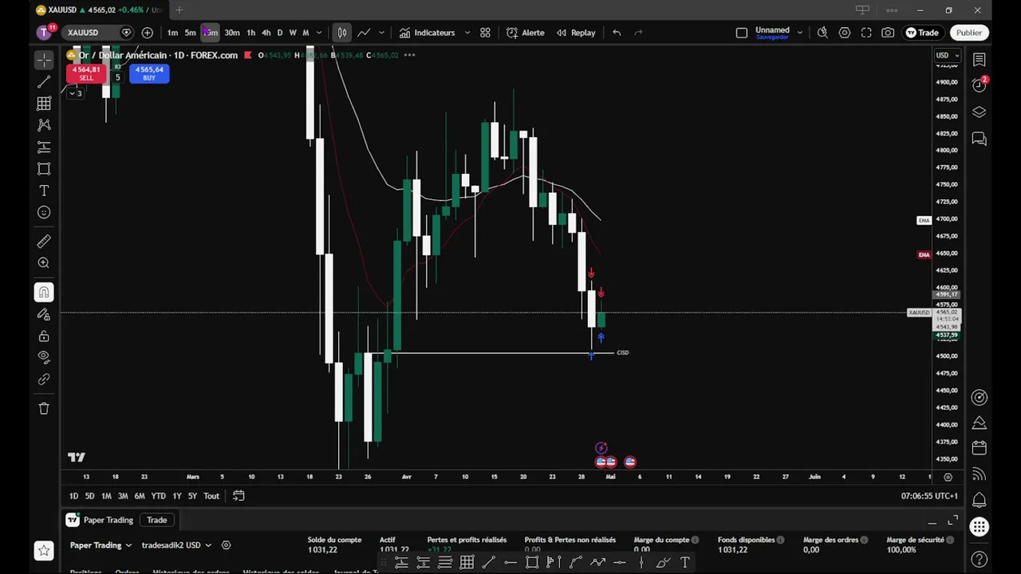The height and width of the screenshot is (574, 1021).
Task: Take a snapshot with camera icon
Action: click(888, 33)
